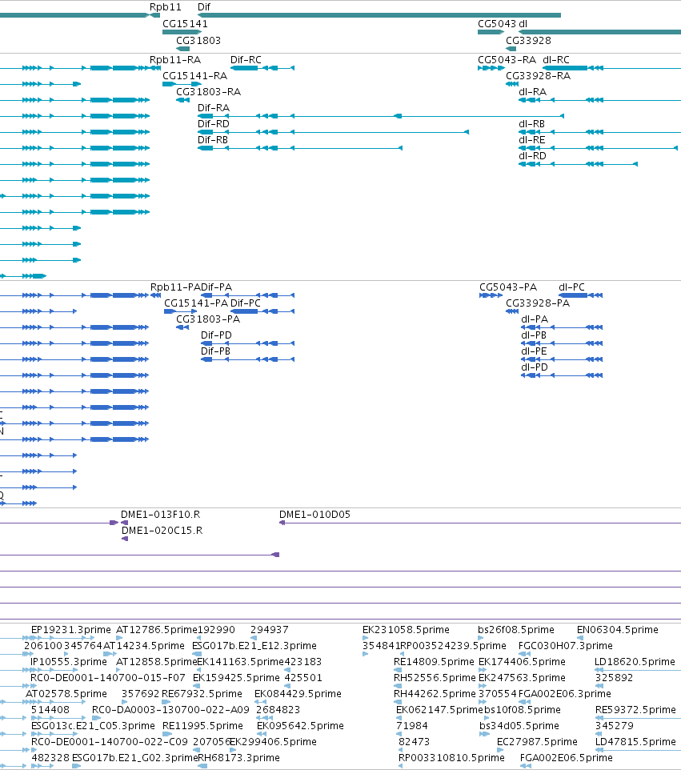Select the CG5043 gene label
This screenshot has height=770, width=681.
tap(497, 23)
